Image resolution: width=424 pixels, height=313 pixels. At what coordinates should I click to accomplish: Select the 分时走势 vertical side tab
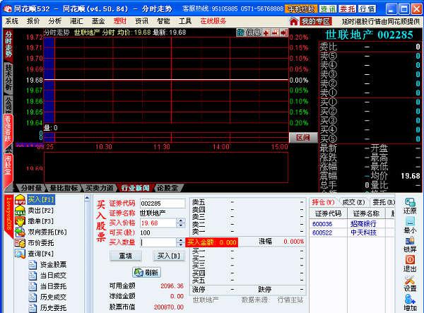[8, 44]
